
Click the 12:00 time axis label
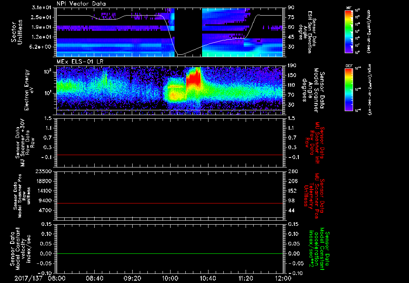coord(283,278)
